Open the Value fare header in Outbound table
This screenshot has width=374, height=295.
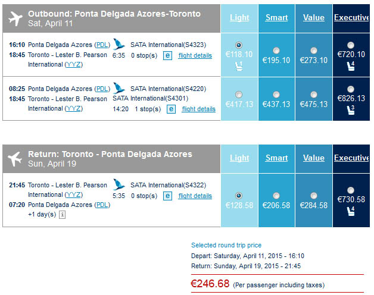pos(314,18)
